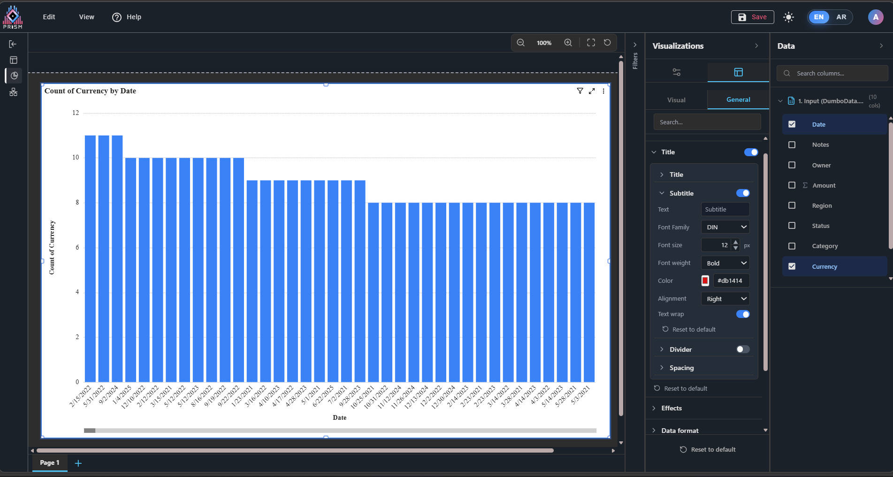
Task: Add a new page with plus icon
Action: point(78,463)
